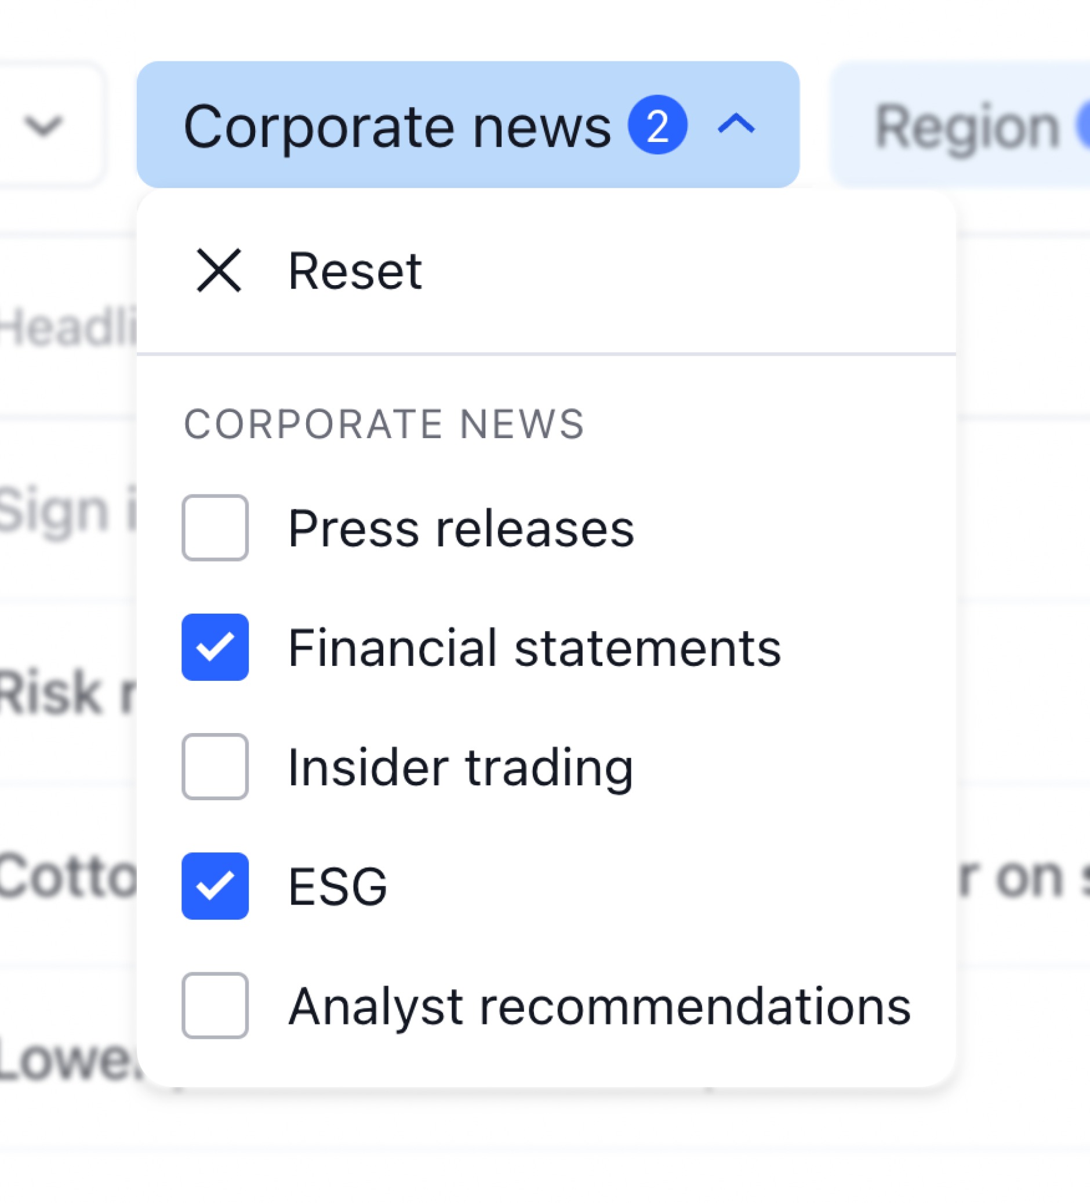Close the Corporate news filter dropdown

pyautogui.click(x=468, y=125)
